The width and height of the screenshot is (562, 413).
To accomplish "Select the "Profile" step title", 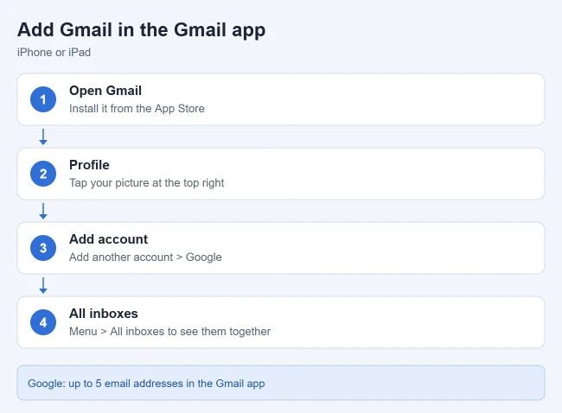I will click(89, 165).
